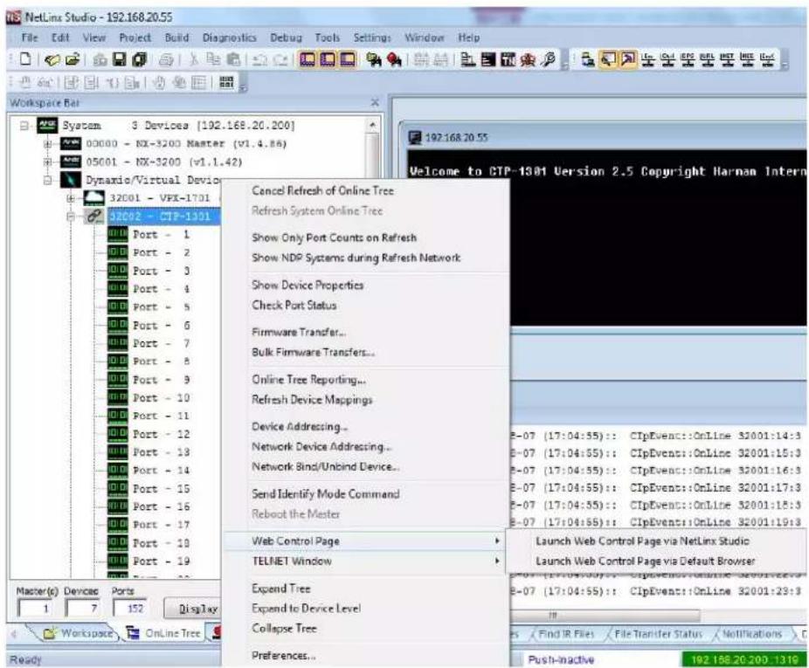Screen dimensions: 809x668
Task: Collapse the Dynamic/Virtual Devices node
Action: 47,180
